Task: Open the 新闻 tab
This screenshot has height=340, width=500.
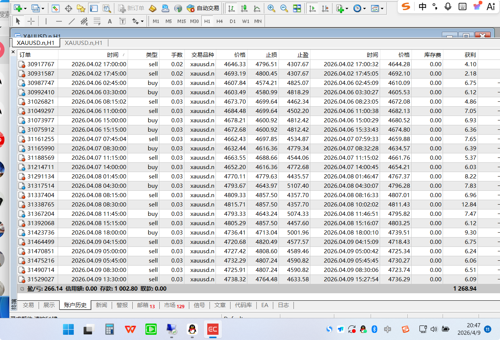Action: point(101,305)
